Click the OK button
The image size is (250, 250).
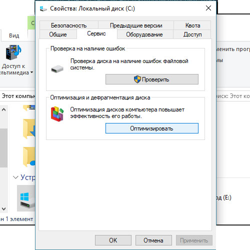113,240
